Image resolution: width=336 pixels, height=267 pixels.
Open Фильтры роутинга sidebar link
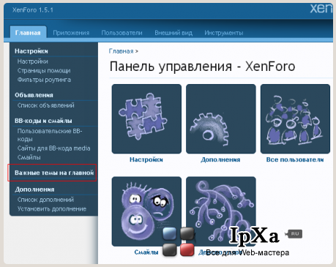click(44, 80)
